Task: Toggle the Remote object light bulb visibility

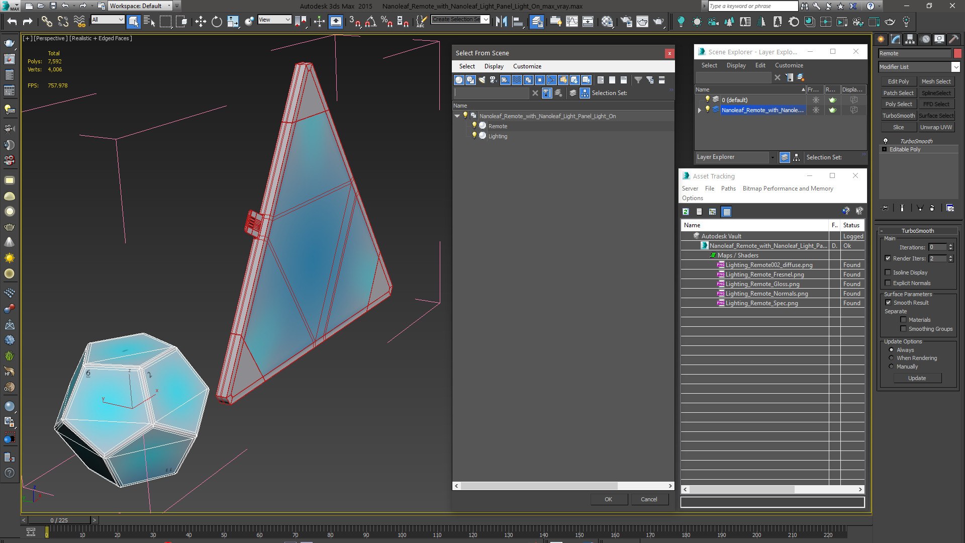Action: tap(474, 126)
